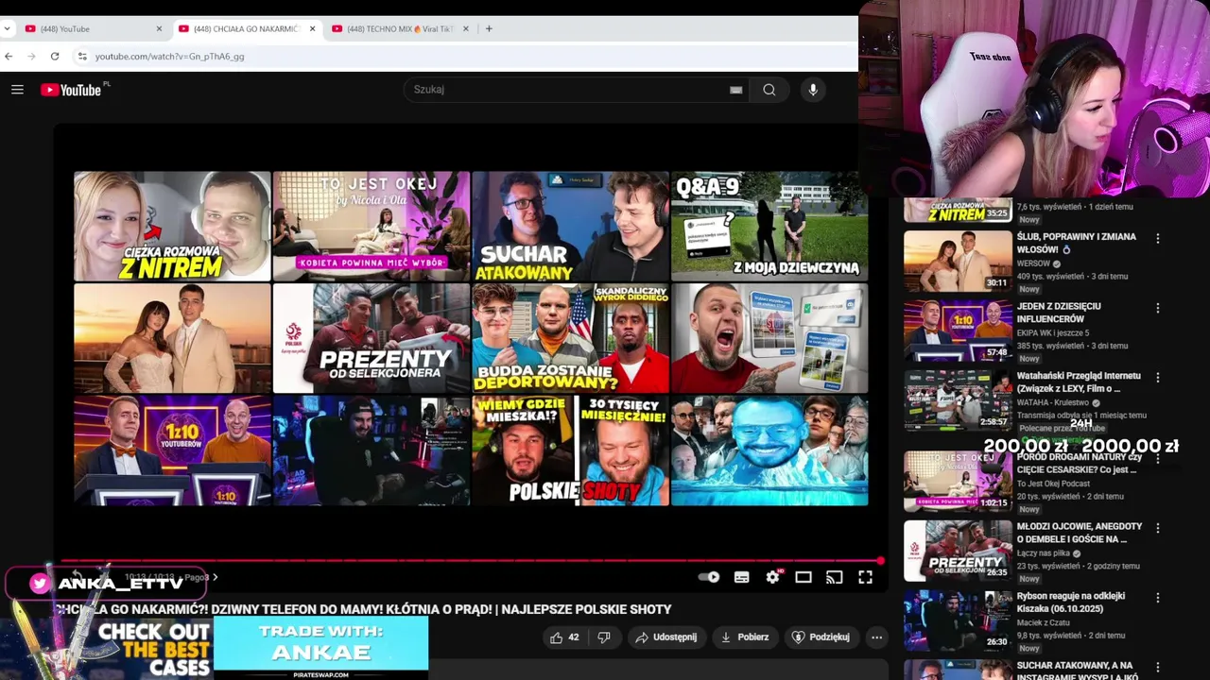
Task: Open a new browser tab
Action: [489, 28]
